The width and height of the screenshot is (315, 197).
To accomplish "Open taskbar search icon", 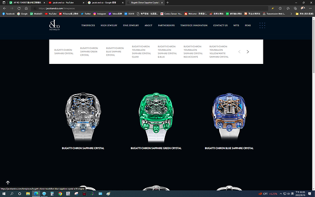I will [12, 193].
